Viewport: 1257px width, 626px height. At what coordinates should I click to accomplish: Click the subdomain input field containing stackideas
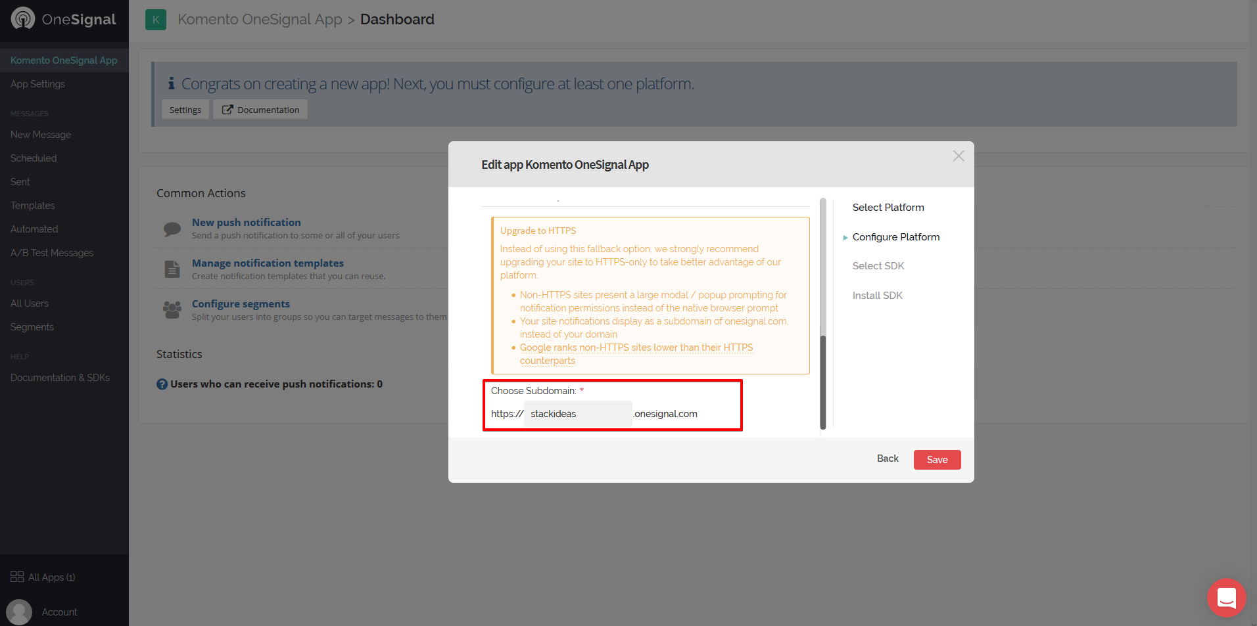(578, 414)
